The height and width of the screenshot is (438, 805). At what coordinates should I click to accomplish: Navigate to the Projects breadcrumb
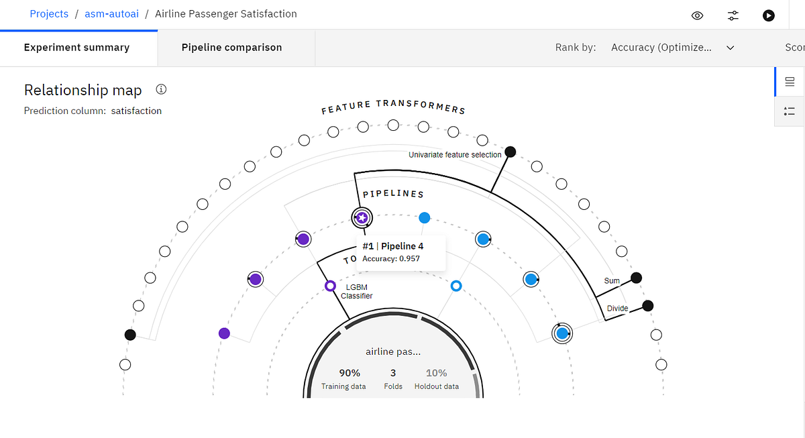49,13
